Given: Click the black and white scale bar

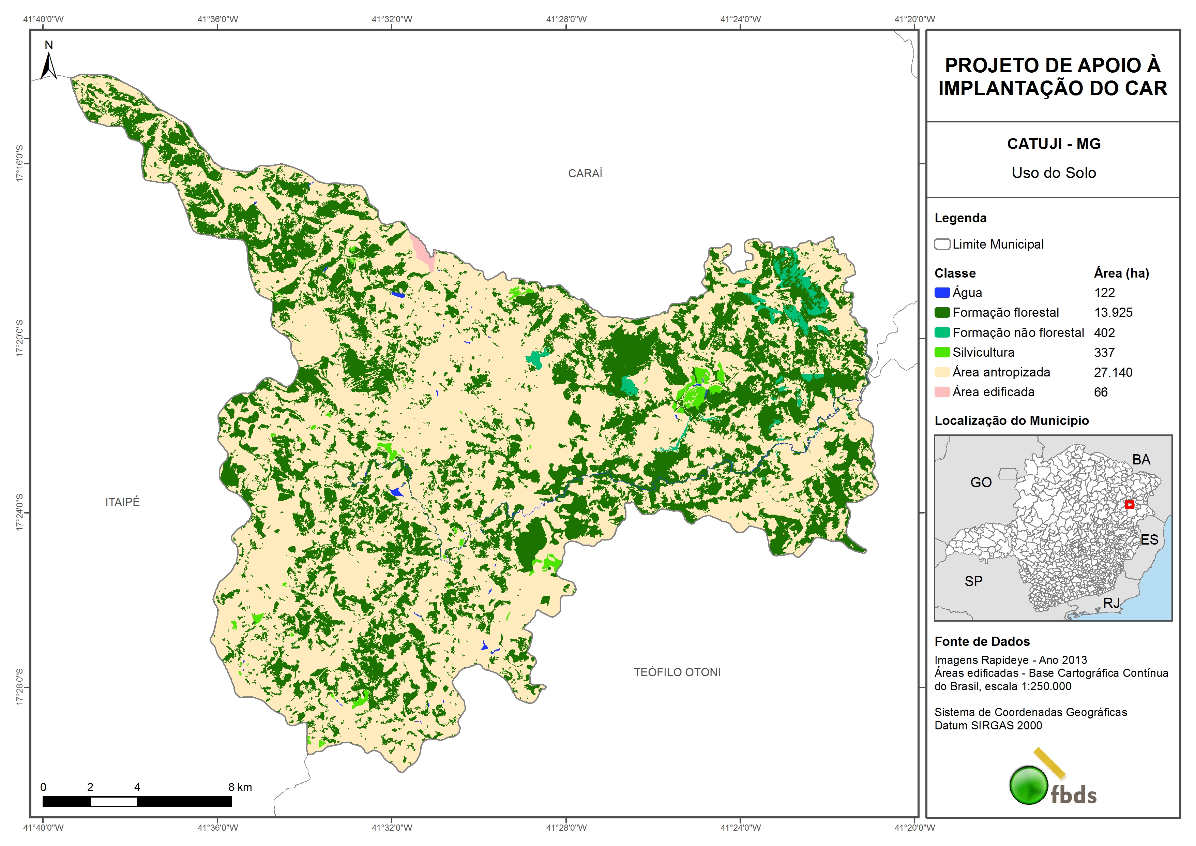Looking at the screenshot, I should (137, 801).
